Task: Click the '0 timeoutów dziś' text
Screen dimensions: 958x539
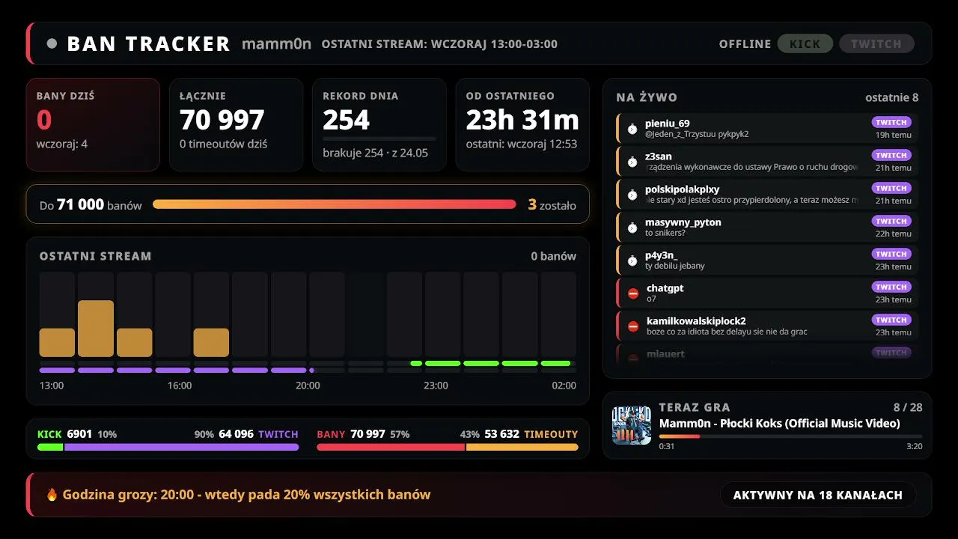Action: pos(223,144)
